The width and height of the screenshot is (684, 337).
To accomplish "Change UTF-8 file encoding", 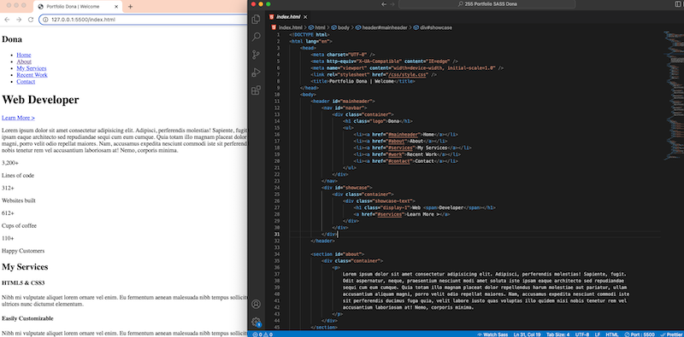I will 582,334.
